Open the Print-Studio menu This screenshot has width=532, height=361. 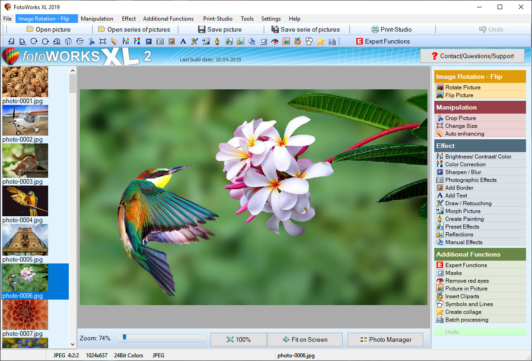pyautogui.click(x=217, y=19)
